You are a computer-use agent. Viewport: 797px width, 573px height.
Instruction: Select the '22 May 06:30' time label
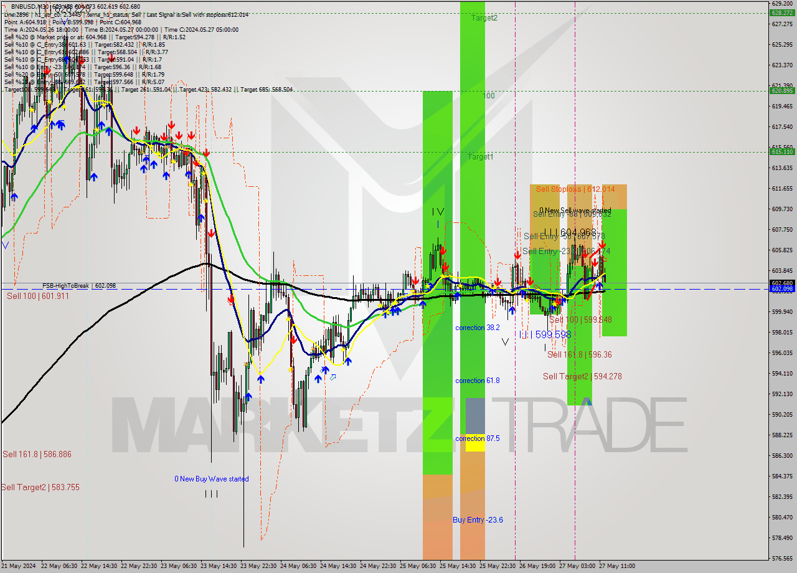59,566
